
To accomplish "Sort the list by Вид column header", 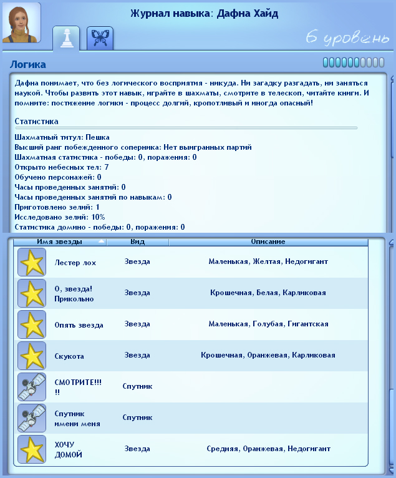I will pos(137,241).
